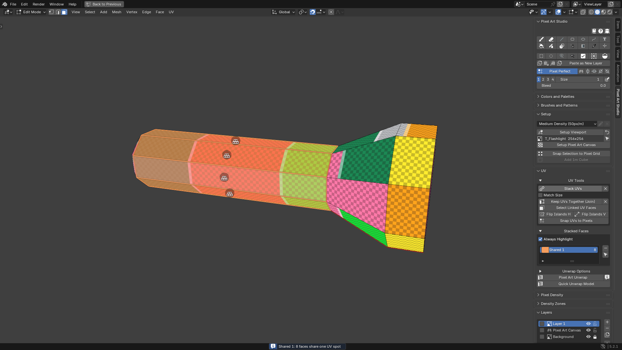Select the Spray can tool
This screenshot has height=350, width=622.
pos(572,46)
